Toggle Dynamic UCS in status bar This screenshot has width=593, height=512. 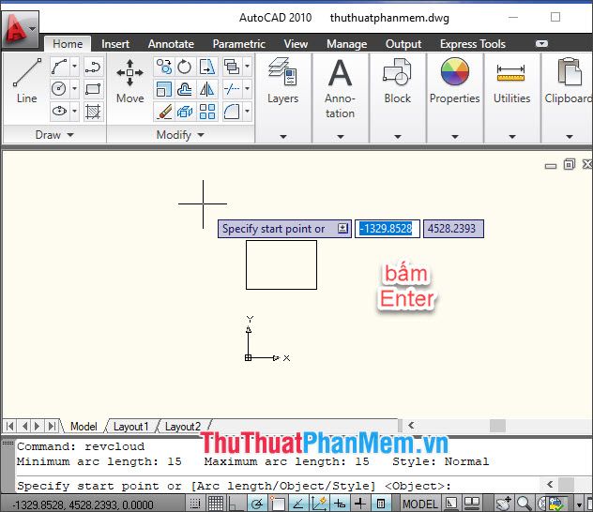coord(319,504)
